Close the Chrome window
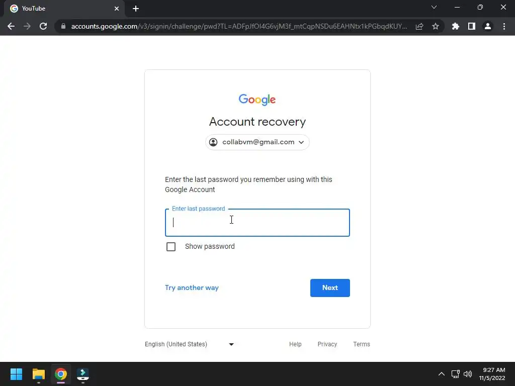 [x=503, y=7]
